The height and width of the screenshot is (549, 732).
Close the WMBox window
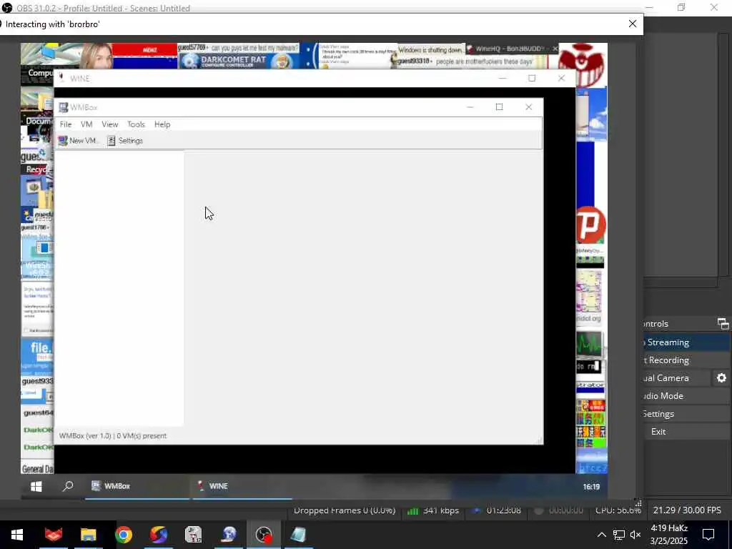pyautogui.click(x=528, y=107)
